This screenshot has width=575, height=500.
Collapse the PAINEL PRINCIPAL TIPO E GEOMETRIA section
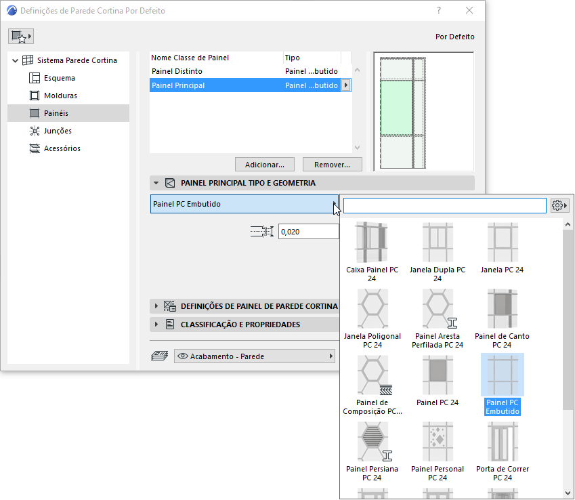(x=155, y=183)
